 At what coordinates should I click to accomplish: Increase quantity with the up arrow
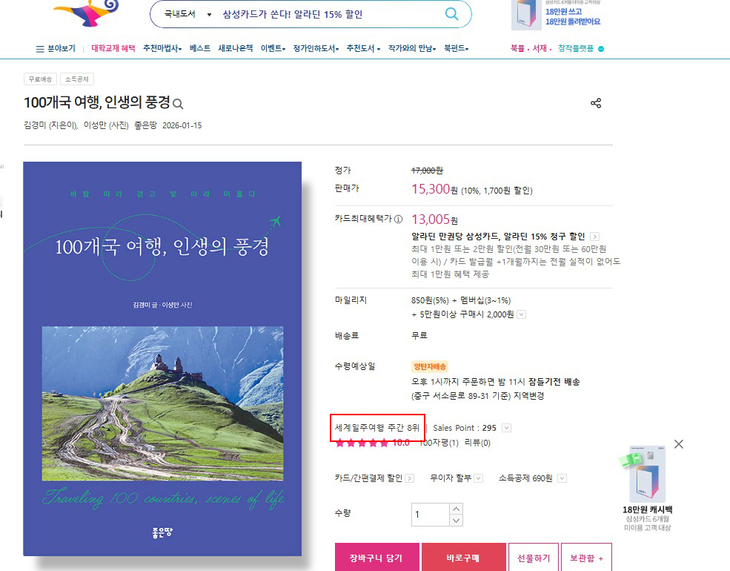click(x=457, y=509)
